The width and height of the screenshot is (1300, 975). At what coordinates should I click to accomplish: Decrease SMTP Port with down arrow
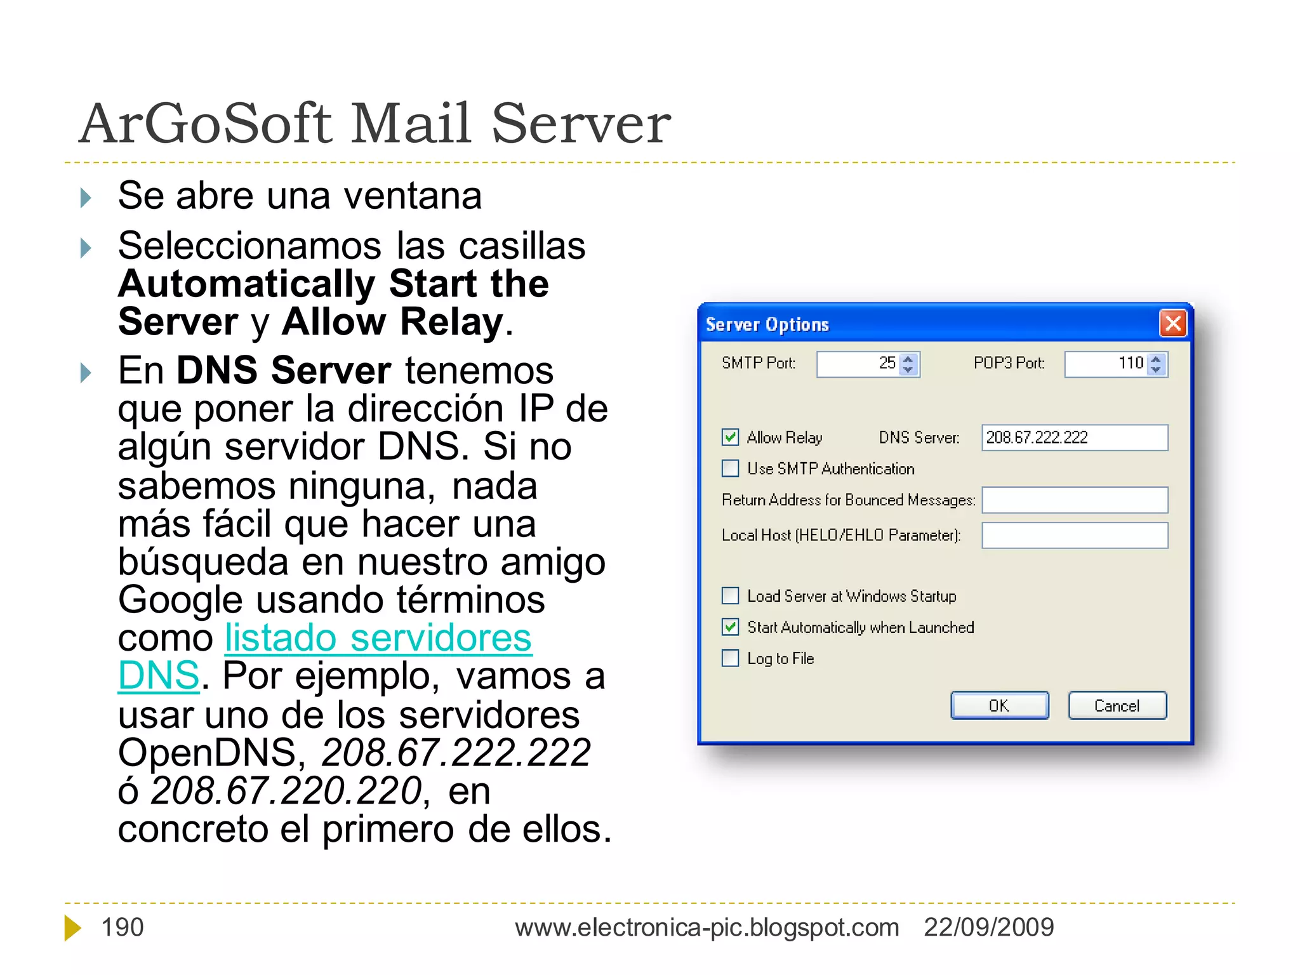(x=908, y=369)
